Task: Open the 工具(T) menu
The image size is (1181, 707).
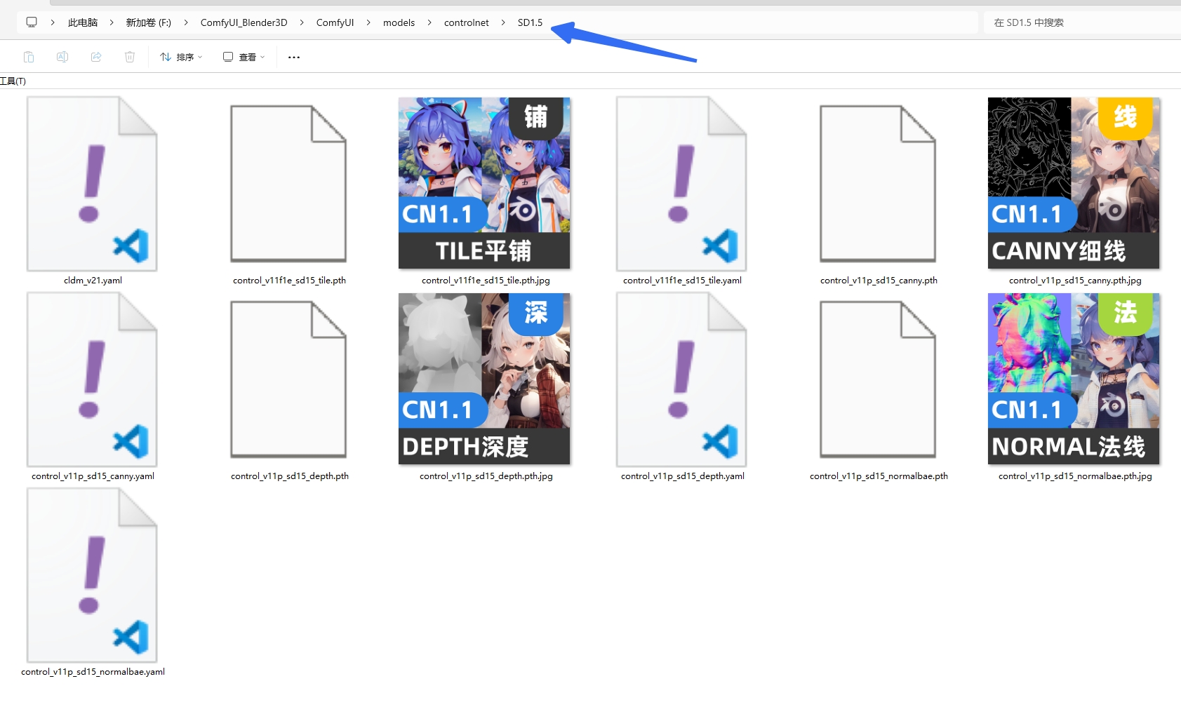Action: (13, 81)
